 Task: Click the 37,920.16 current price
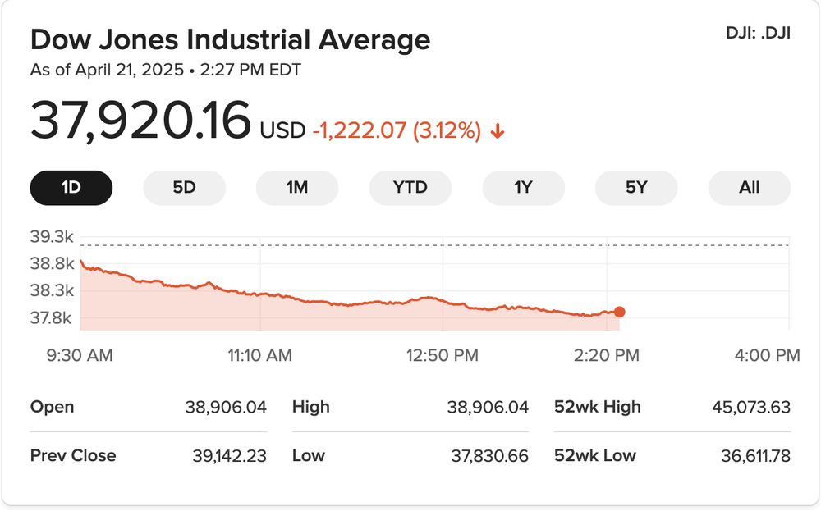coord(140,121)
